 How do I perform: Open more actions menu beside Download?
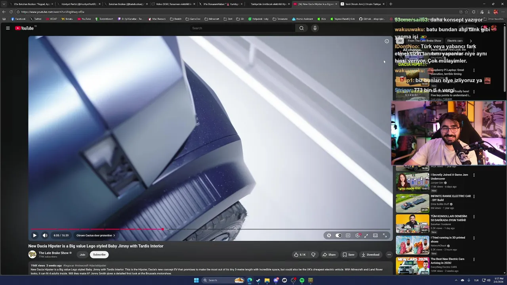coord(389,255)
